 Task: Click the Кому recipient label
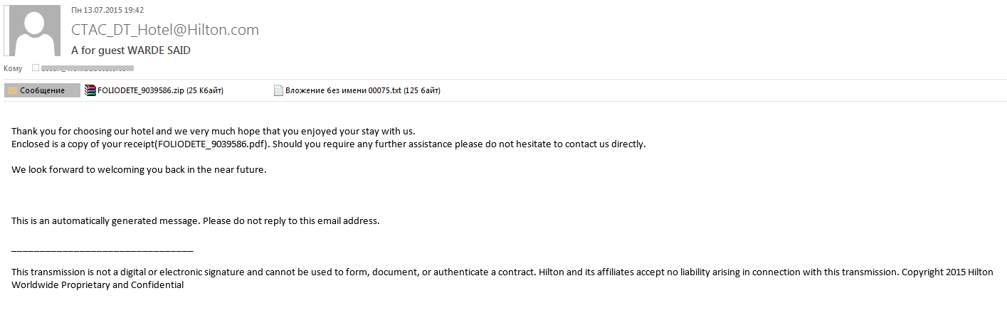pos(13,68)
